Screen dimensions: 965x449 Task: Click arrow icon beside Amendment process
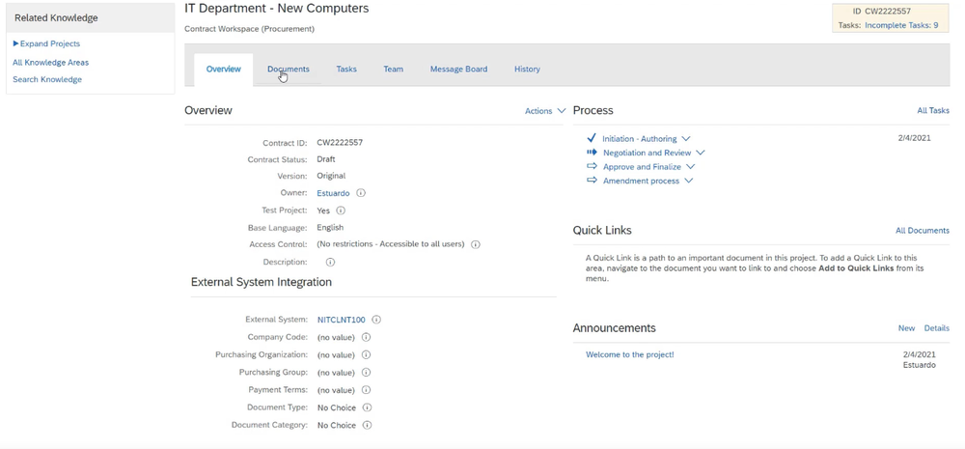(592, 181)
